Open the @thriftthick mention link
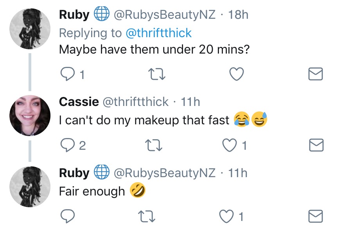Screen dimensions: 343x226 [158, 33]
